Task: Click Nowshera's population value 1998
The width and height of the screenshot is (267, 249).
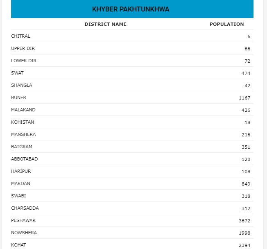Action: [244, 233]
